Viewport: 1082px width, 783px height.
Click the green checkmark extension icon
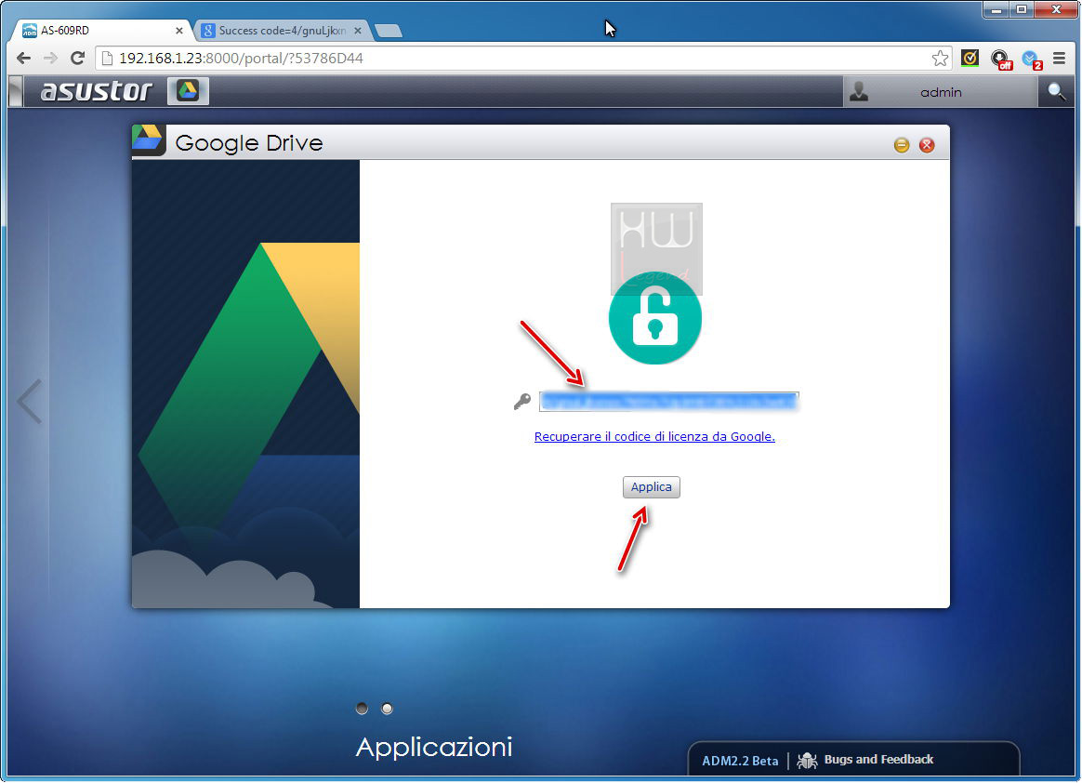click(x=970, y=58)
